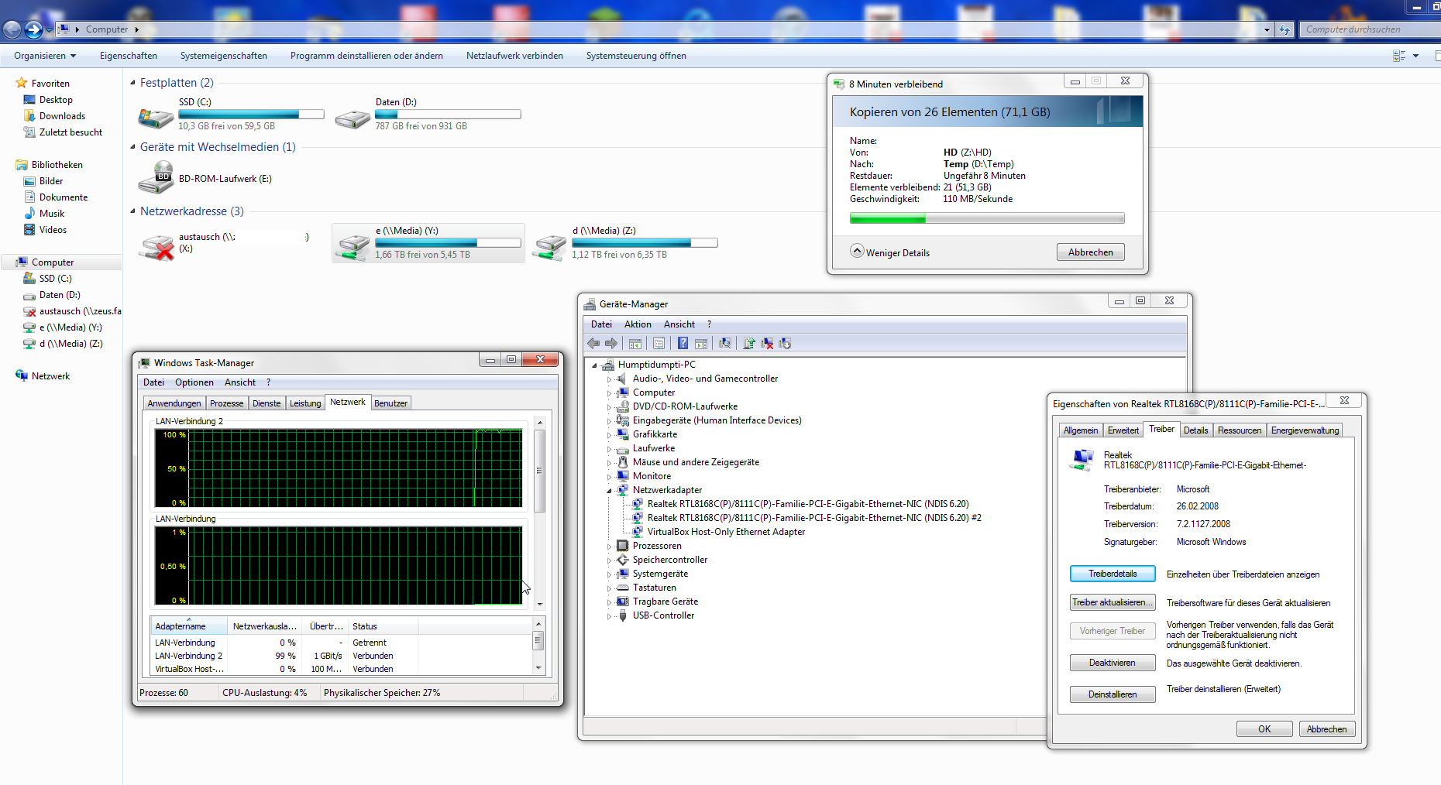1441x785 pixels.
Task: Collapse the Festplatten (2) group
Action: coord(132,83)
